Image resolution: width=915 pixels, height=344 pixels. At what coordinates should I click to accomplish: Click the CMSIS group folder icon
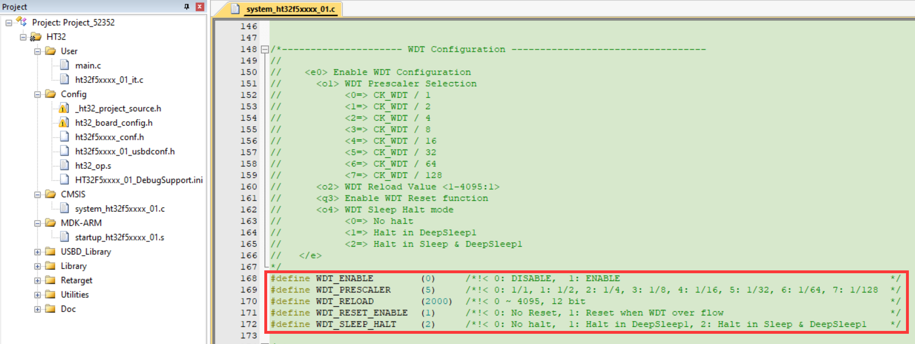tap(50, 194)
